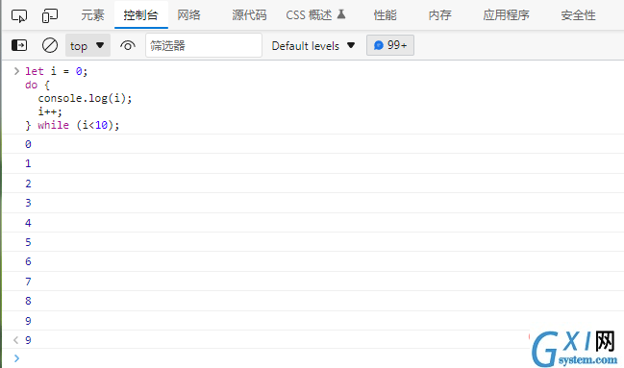Click the 'do {' code line
The height and width of the screenshot is (368, 624).
37,85
